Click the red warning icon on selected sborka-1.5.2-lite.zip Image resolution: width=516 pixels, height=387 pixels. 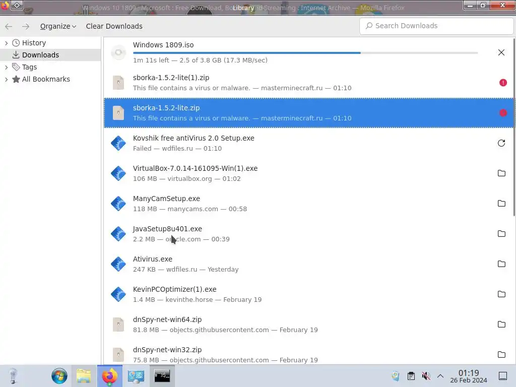coord(503,113)
